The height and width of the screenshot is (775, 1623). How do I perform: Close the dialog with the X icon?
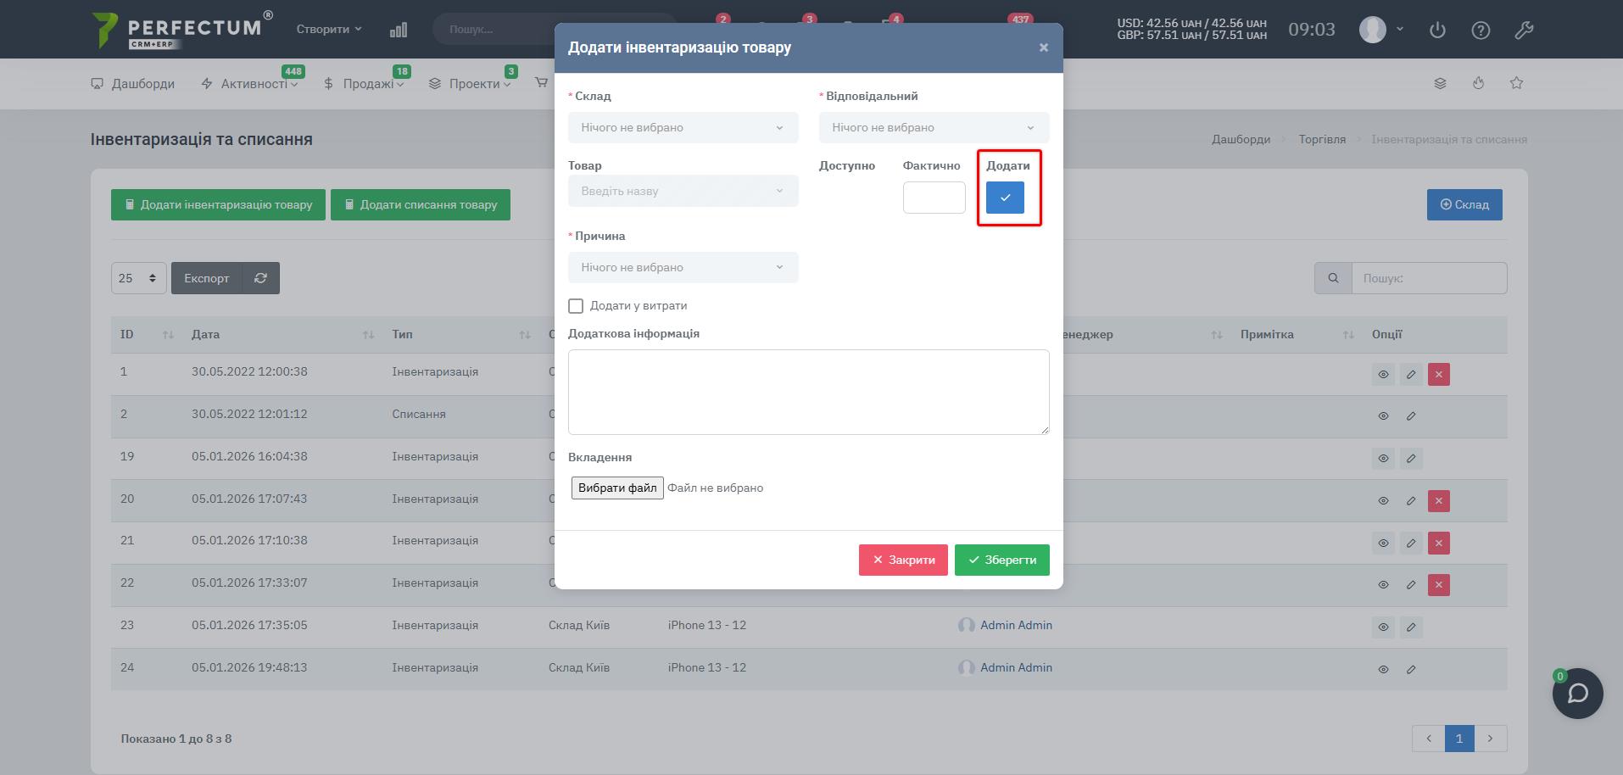(1043, 47)
